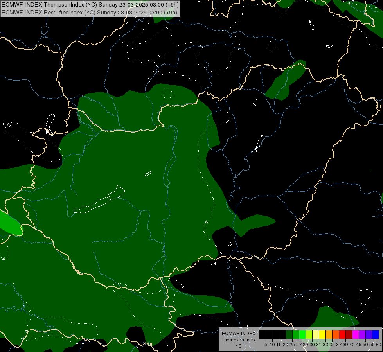Image resolution: width=383 pixels, height=352 pixels.
Task: Click the legend scale value 33
Action: (x=325, y=345)
